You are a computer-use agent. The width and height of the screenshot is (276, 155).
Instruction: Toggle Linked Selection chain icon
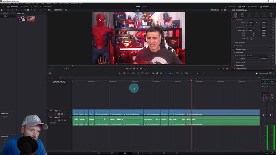click(x=157, y=74)
